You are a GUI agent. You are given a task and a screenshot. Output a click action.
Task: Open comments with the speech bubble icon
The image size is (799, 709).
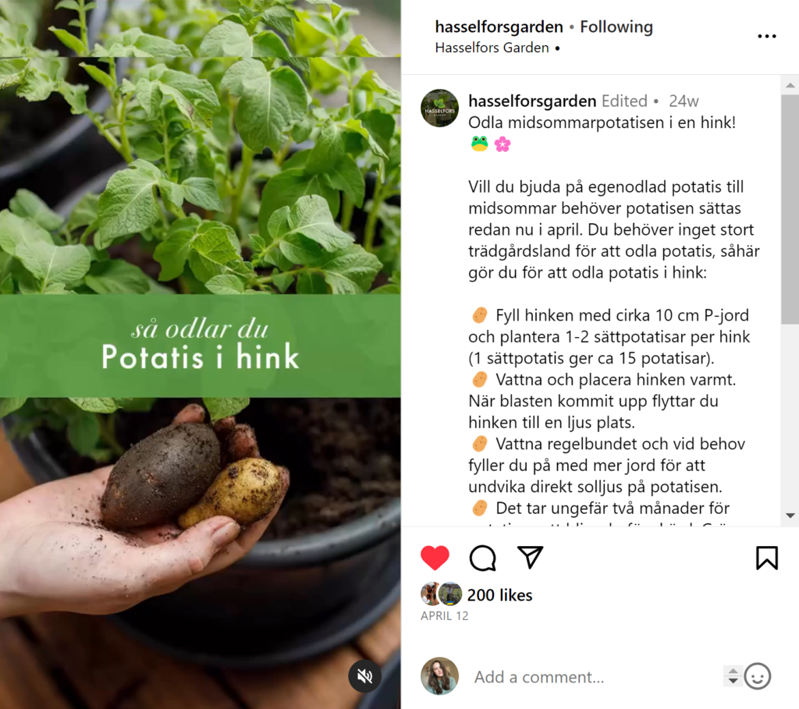coord(482,558)
